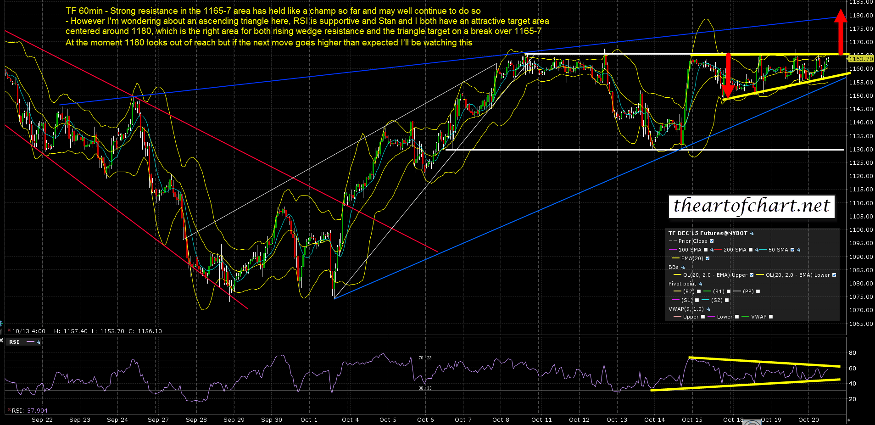
Task: Click the 200 SMA wrench icon
Action: pos(757,250)
